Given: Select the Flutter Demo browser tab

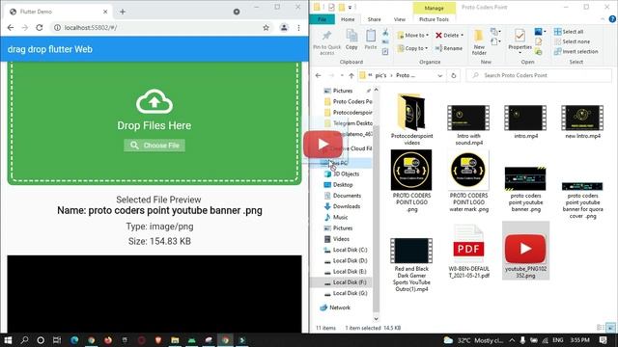Looking at the screenshot, I should [x=58, y=12].
